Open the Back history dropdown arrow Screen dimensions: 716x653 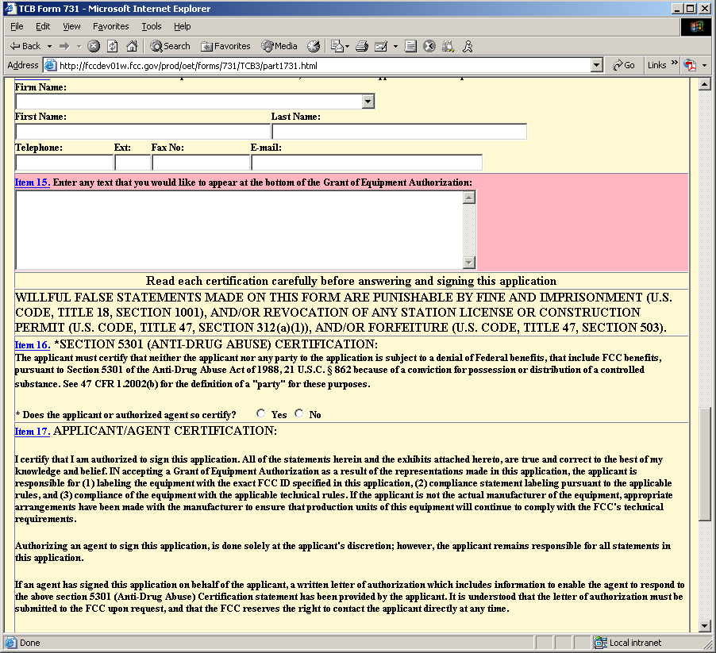pos(49,46)
